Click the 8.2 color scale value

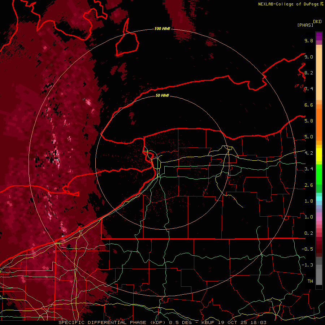coord(309,73)
